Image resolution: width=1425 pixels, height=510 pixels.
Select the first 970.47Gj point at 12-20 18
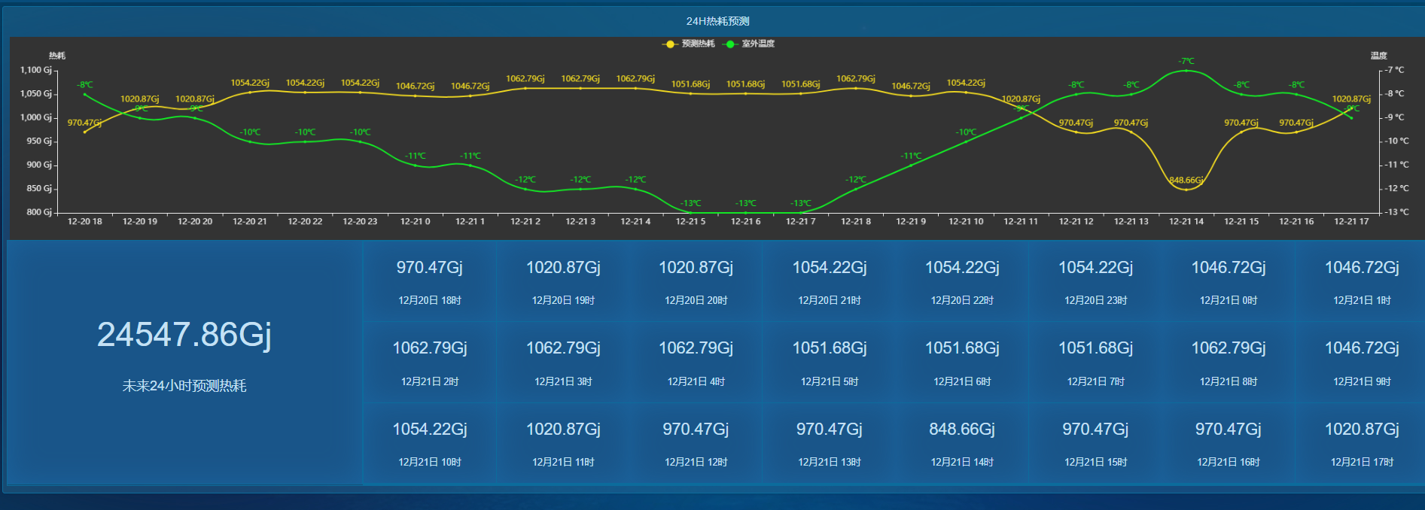pyautogui.click(x=85, y=132)
